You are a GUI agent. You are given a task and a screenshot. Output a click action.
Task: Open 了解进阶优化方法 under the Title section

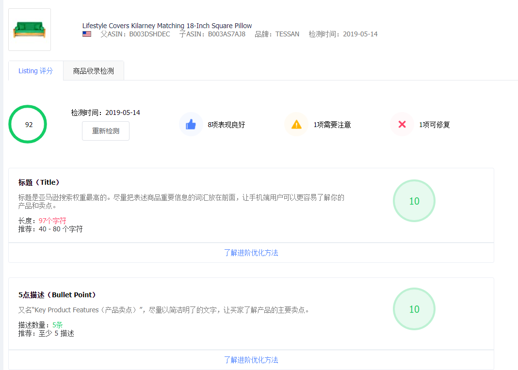tap(251, 253)
